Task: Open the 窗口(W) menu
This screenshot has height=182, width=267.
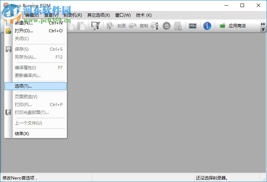Action: coord(123,15)
